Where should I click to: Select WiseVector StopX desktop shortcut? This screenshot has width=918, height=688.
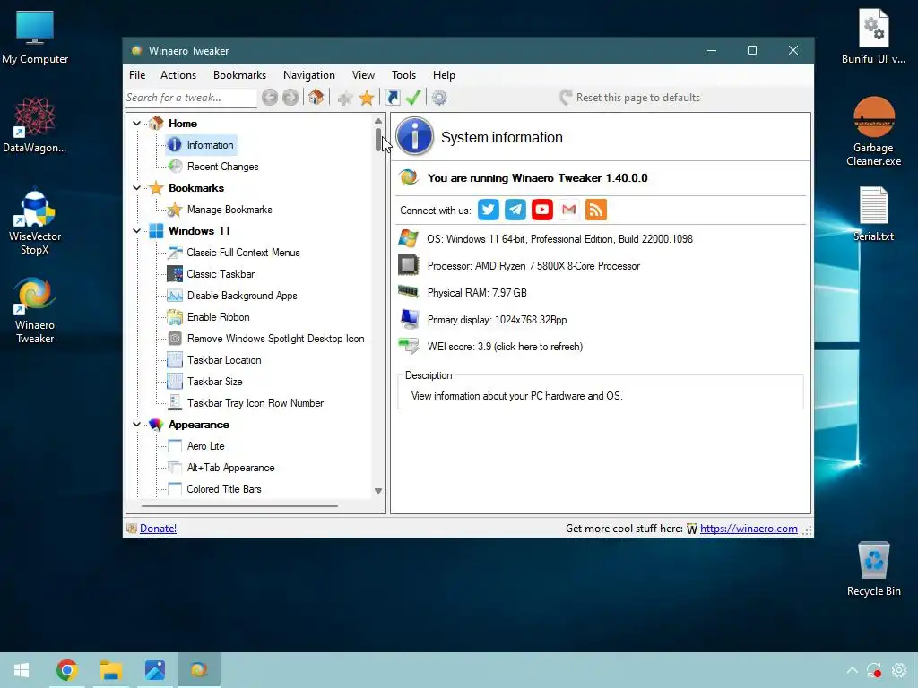click(35, 222)
